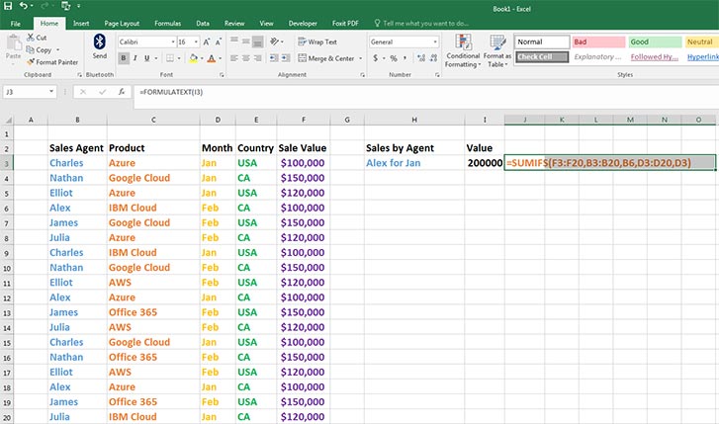
Task: Switch to the Insert tab
Action: [81, 24]
